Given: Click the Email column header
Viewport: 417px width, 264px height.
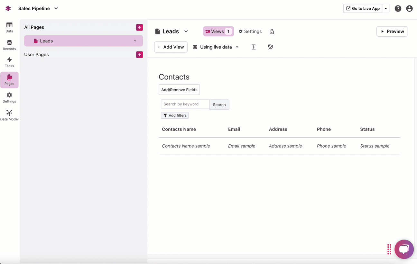Looking at the screenshot, I should [234, 129].
